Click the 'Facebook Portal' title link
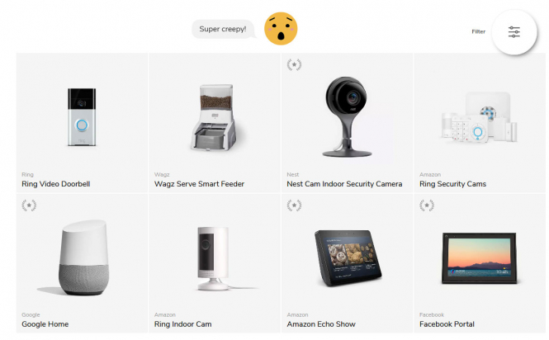 pyautogui.click(x=447, y=324)
